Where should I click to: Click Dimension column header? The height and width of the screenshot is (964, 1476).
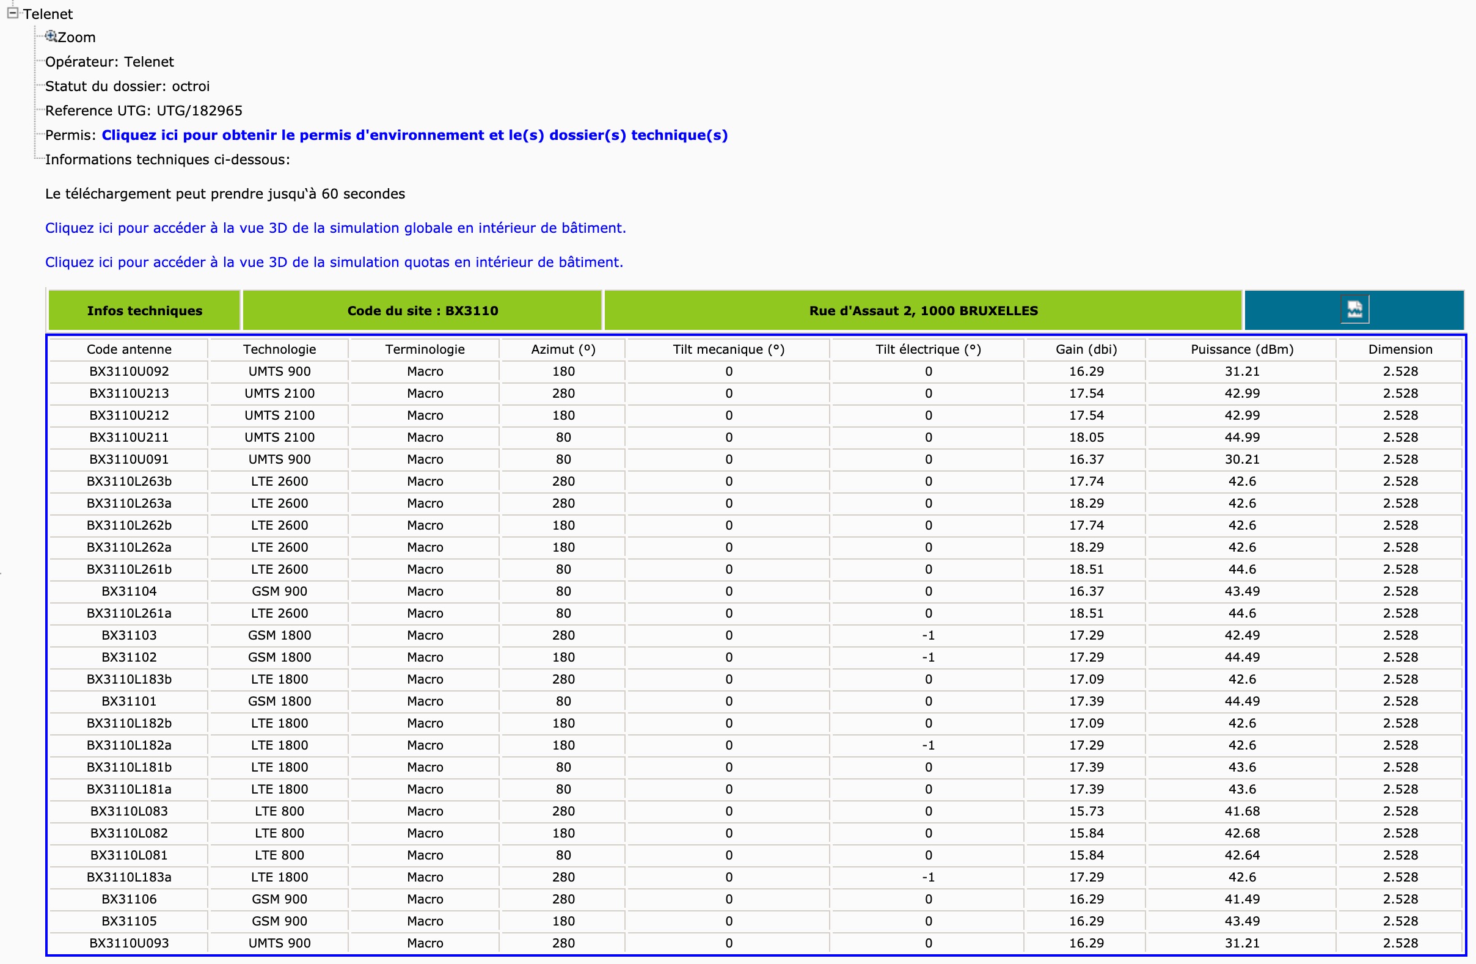click(1400, 349)
